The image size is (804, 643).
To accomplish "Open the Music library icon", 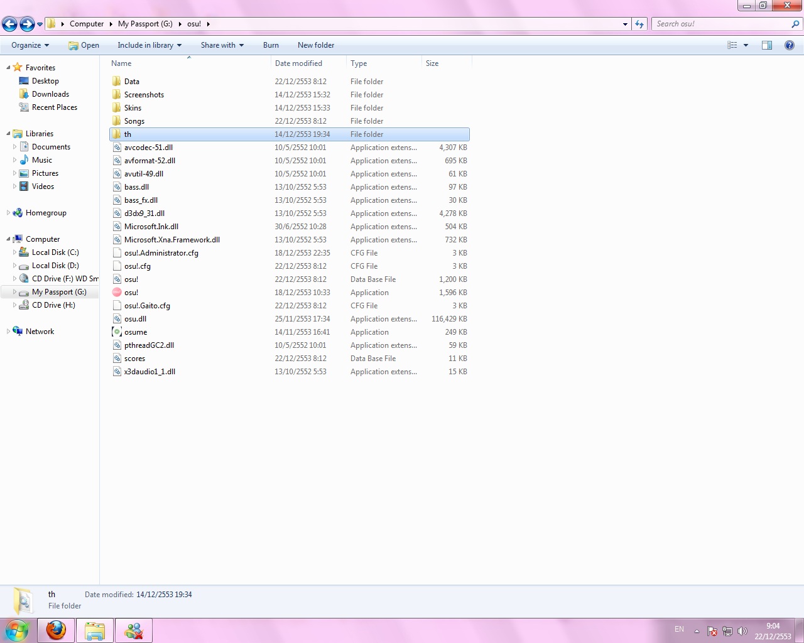I will (x=24, y=160).
